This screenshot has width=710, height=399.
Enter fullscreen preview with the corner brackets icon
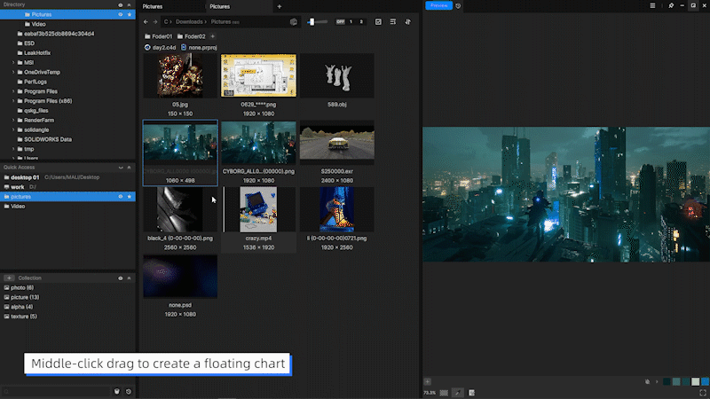tap(702, 393)
